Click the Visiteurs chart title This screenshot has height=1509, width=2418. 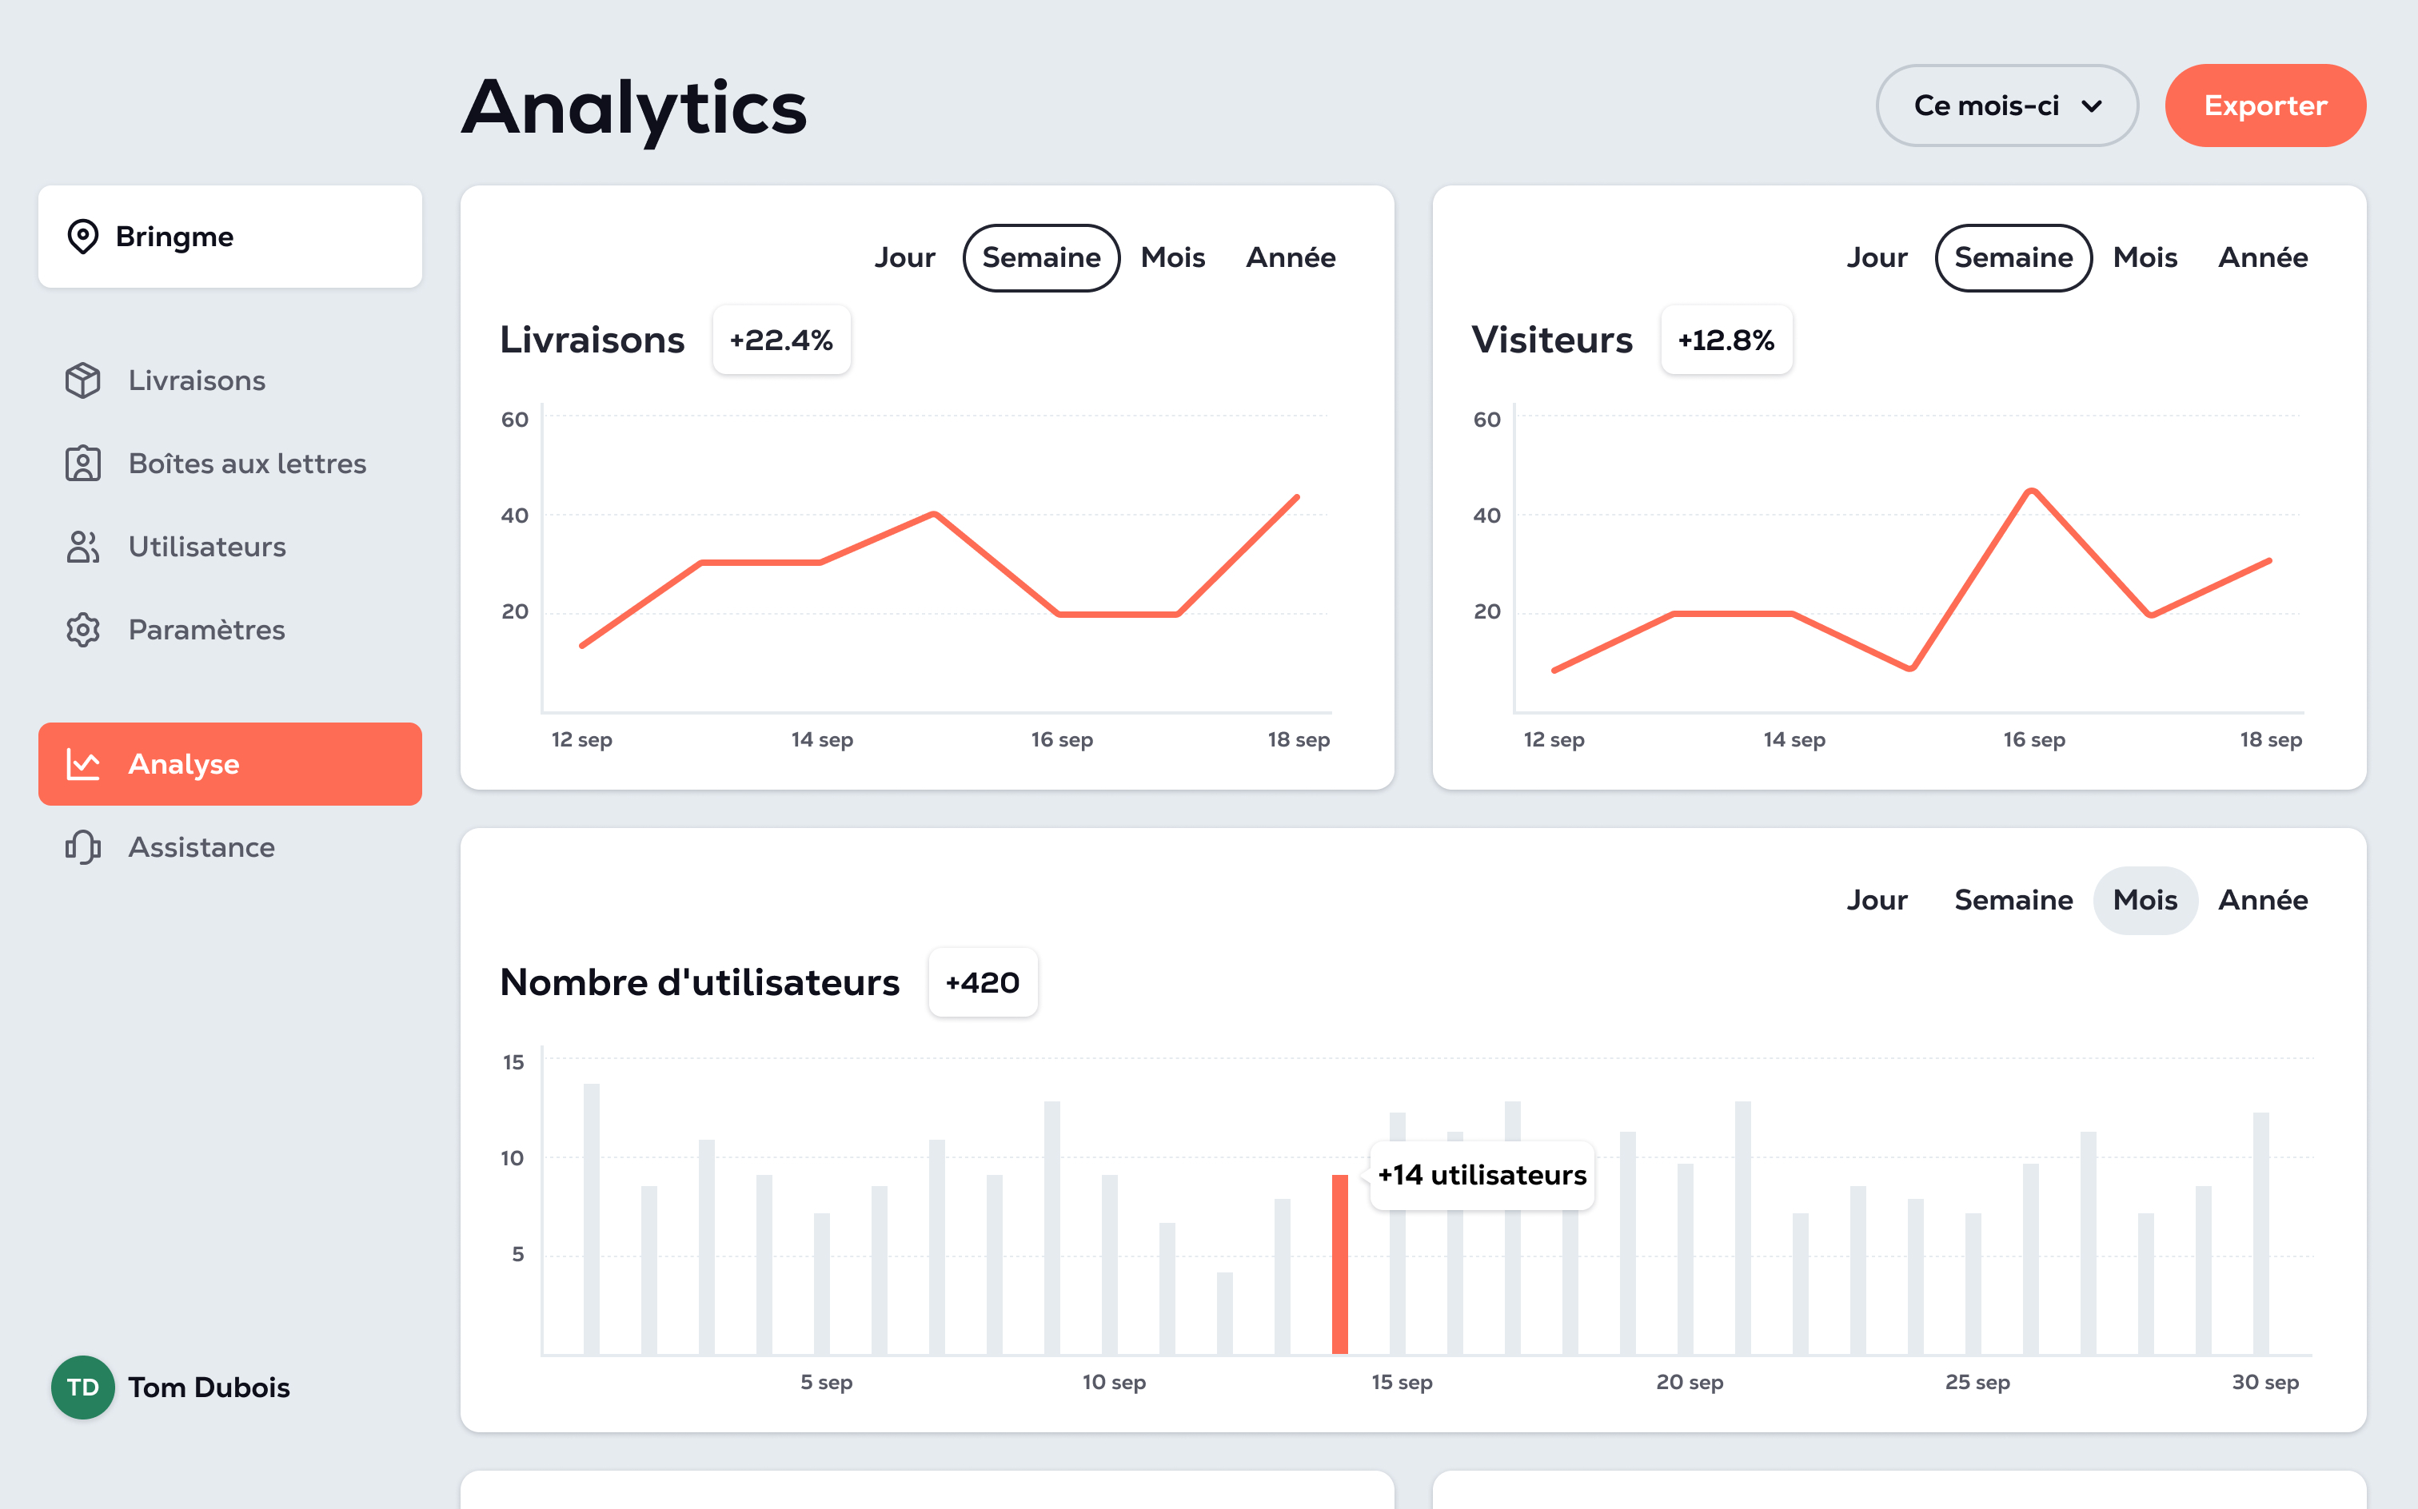pos(1551,340)
